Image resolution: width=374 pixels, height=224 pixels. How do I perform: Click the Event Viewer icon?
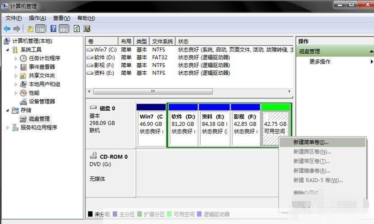coord(23,67)
